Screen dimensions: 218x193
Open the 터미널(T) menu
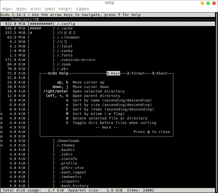pos(65,9)
